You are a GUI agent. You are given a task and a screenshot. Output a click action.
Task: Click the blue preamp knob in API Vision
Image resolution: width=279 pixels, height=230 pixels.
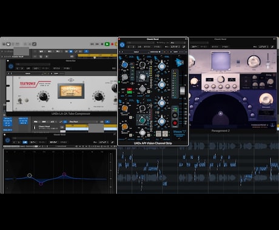pos(124,65)
